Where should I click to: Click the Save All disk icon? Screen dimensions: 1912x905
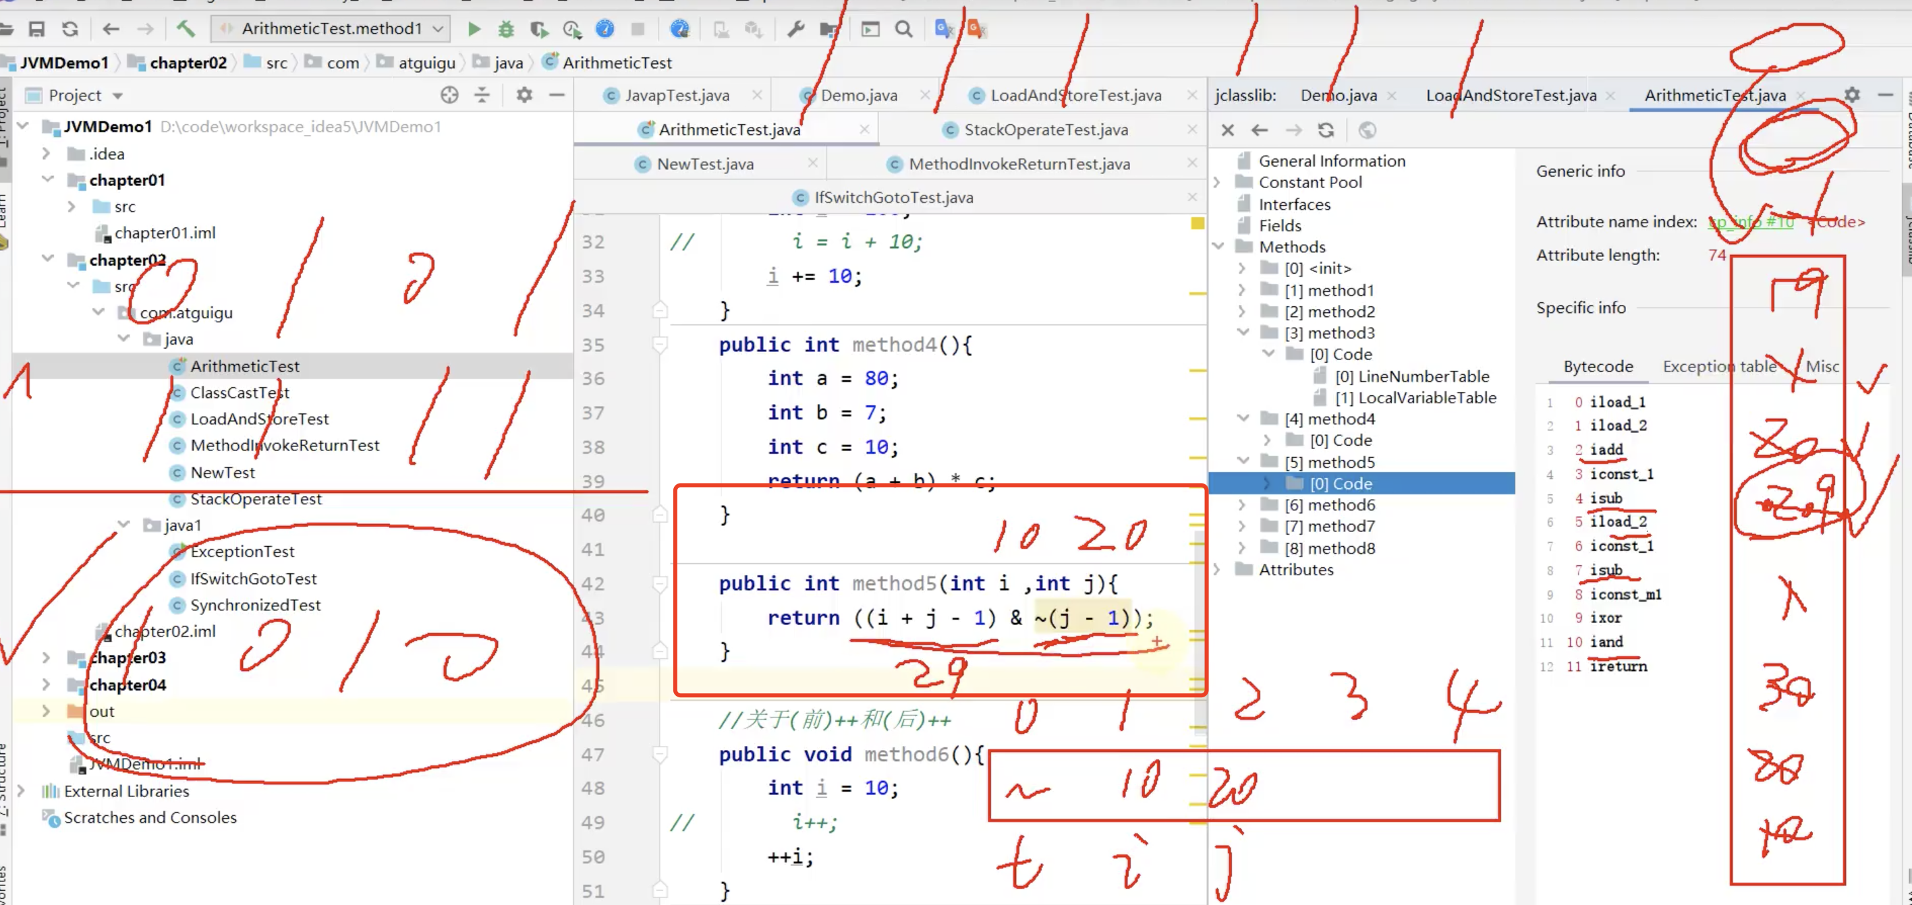[36, 29]
